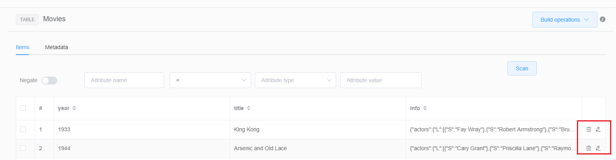Toggle the Negate switch
This screenshot has height=160, width=616.
(x=49, y=80)
